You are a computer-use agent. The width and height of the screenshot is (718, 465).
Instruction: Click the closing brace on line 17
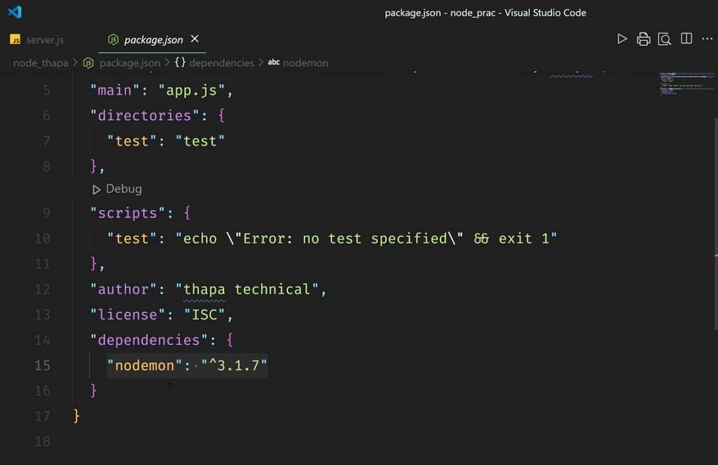(76, 415)
